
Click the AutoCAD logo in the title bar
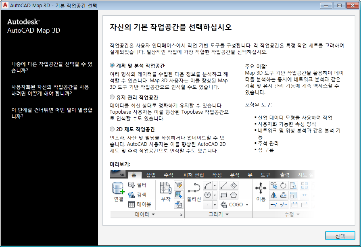5,5
